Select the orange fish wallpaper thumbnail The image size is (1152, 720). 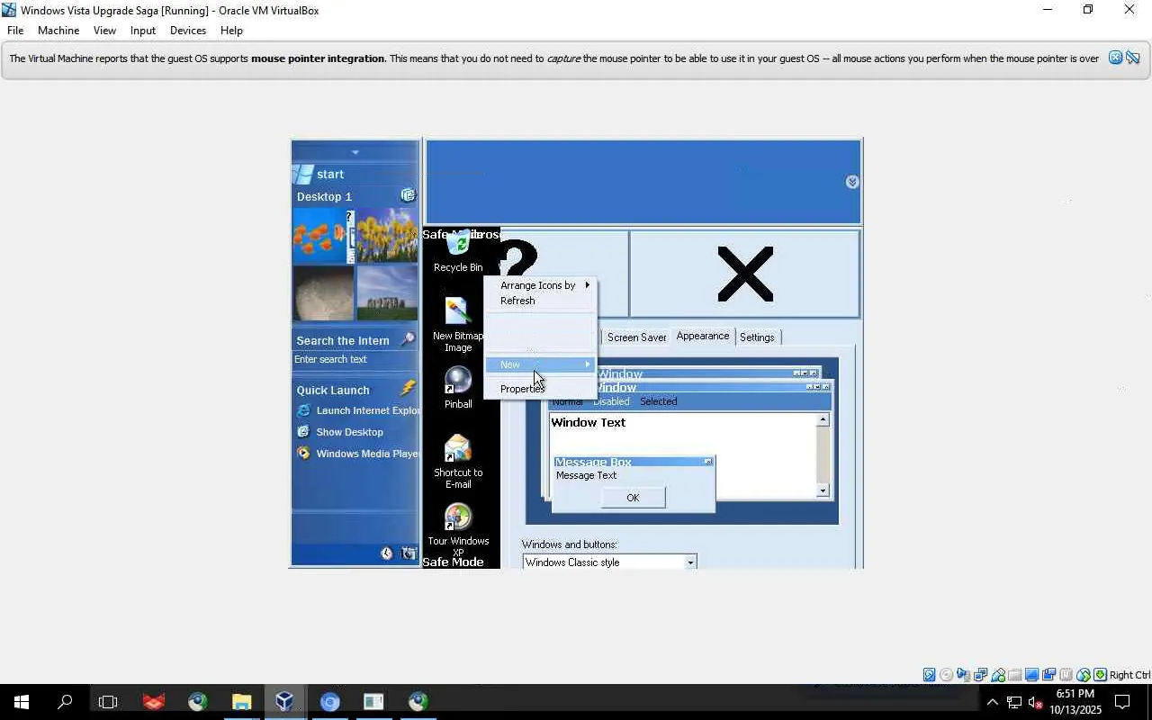(322, 237)
